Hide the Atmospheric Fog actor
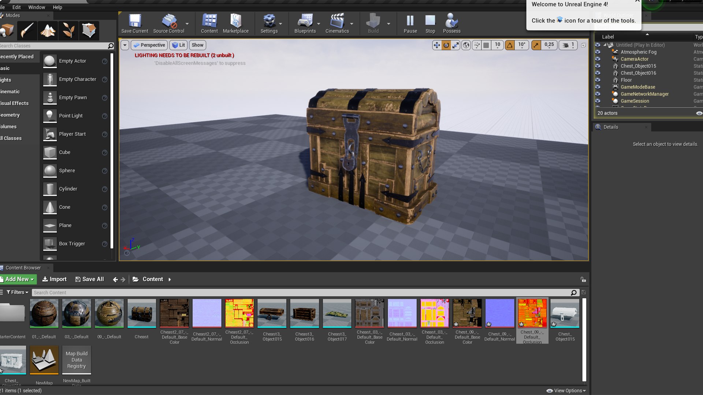This screenshot has height=395, width=703. point(598,52)
